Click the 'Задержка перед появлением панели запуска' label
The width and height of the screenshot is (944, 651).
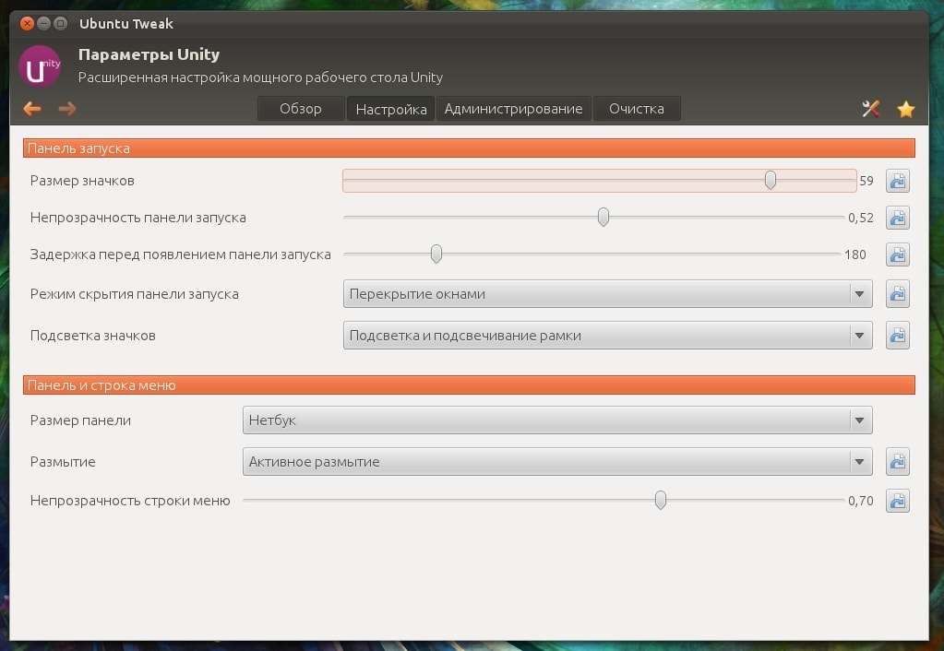[x=181, y=254]
